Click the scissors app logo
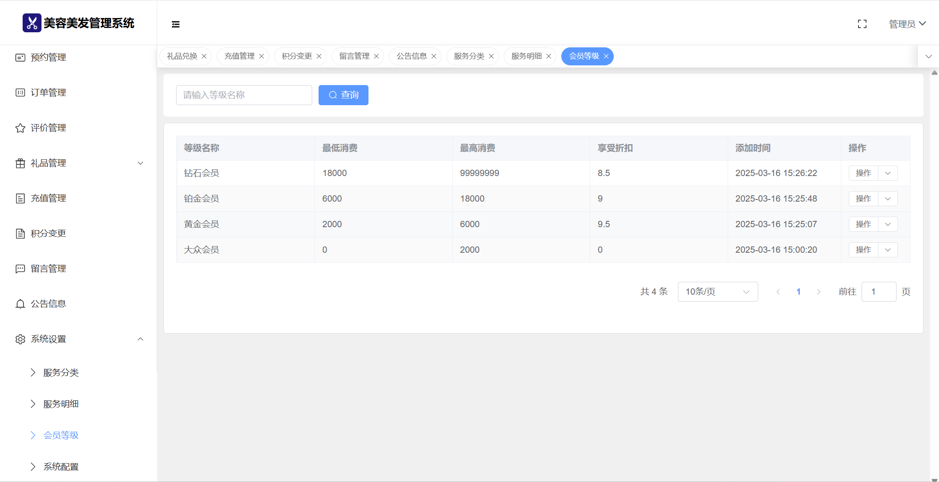939x482 pixels. tap(32, 23)
